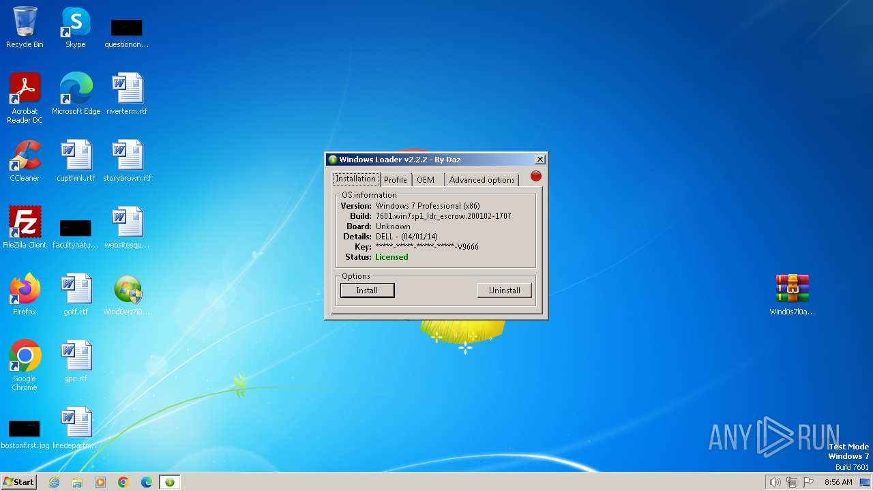Select the questionon... desktop file
Image resolution: width=873 pixels, height=491 pixels.
pyautogui.click(x=127, y=33)
